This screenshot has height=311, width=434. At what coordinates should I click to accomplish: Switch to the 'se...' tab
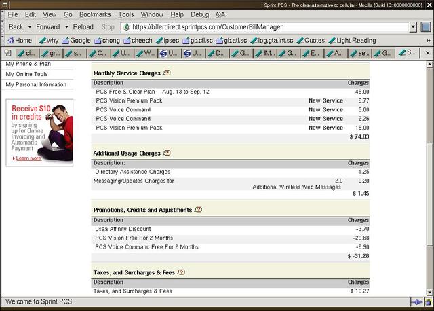click(359, 53)
